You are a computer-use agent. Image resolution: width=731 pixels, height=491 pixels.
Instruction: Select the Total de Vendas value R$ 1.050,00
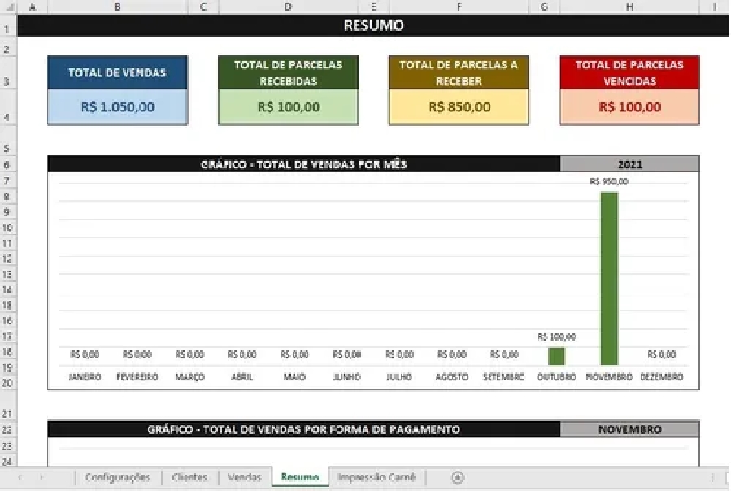pos(118,106)
